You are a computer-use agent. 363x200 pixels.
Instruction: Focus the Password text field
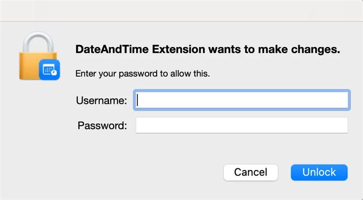(242, 125)
